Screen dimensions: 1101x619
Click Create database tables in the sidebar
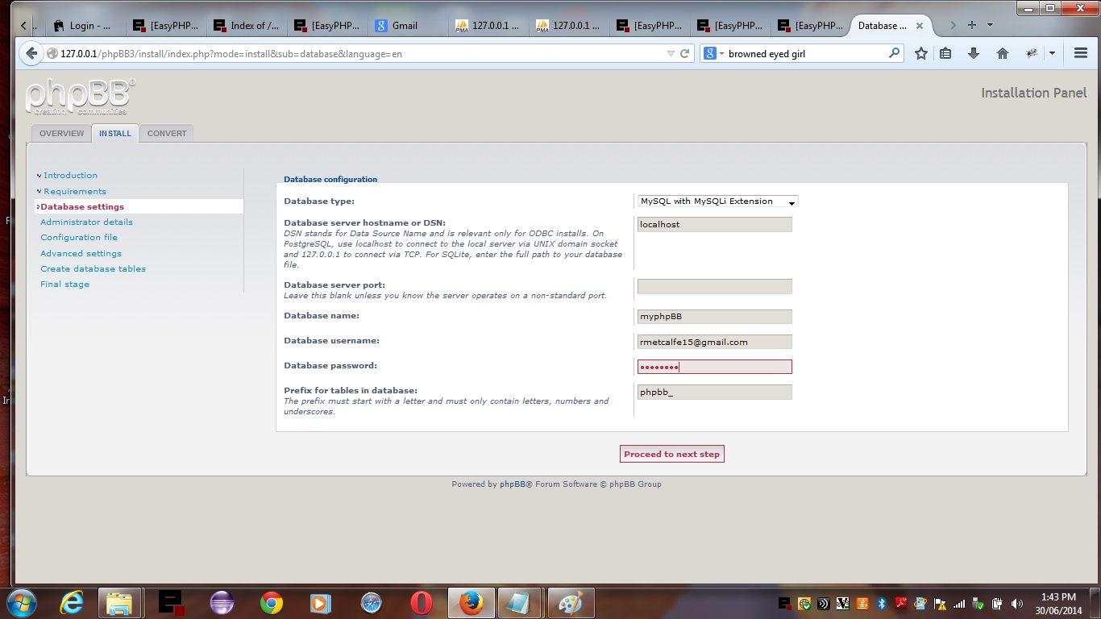coord(93,269)
